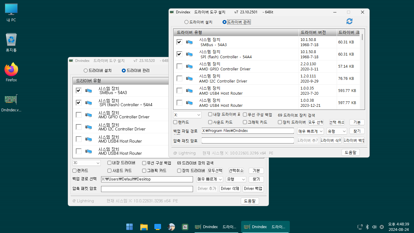Image resolution: width=414 pixels, height=233 pixels.
Task: Click AMD I2C Controller icon in back window
Action: coord(89,127)
